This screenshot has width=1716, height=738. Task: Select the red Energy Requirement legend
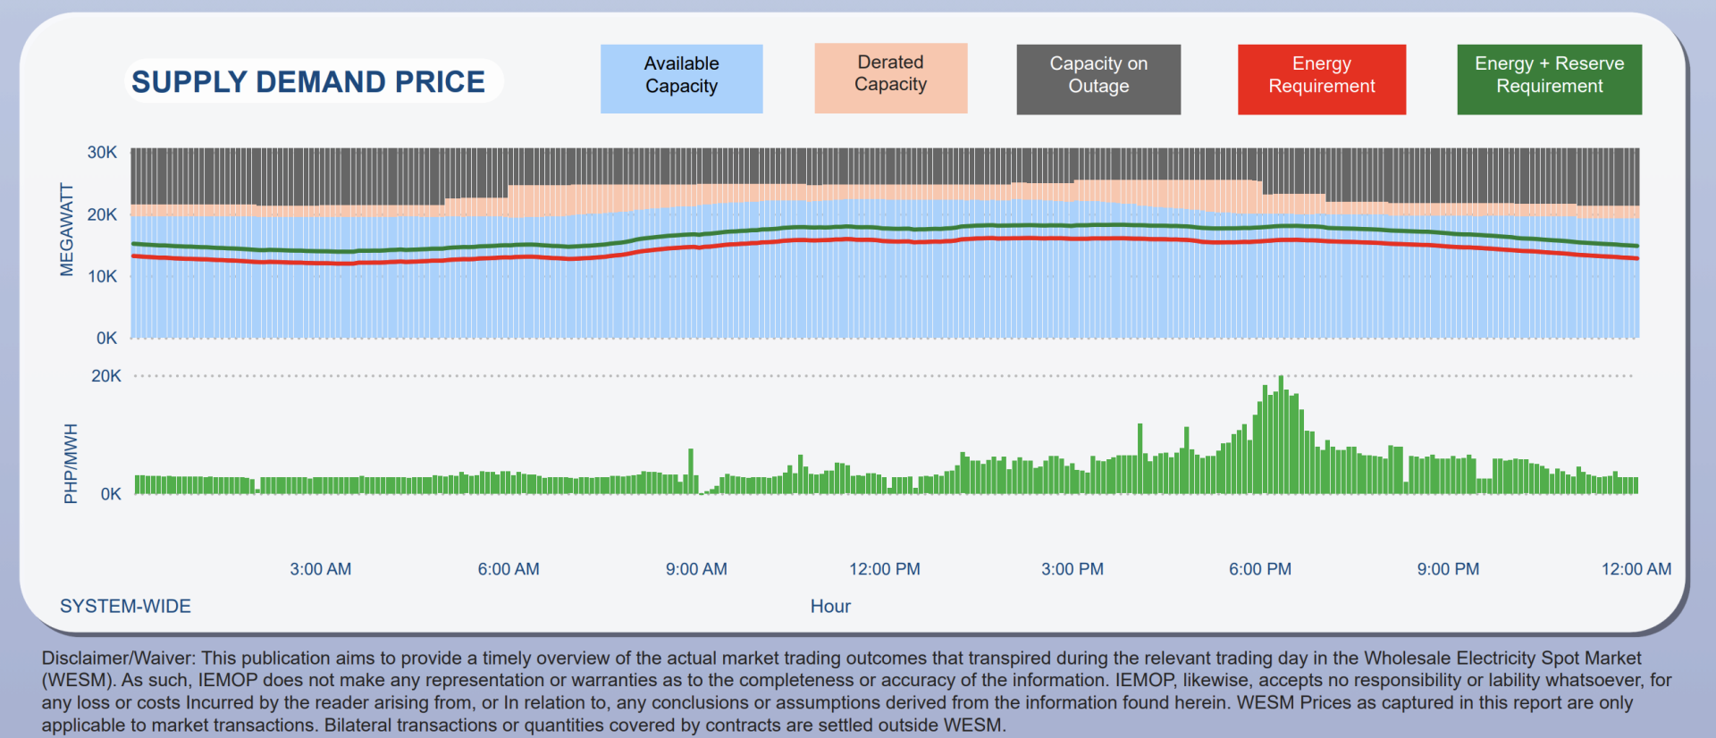pyautogui.click(x=1321, y=79)
